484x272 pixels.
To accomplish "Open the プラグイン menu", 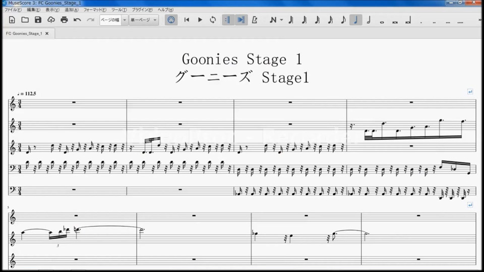I will click(x=142, y=10).
